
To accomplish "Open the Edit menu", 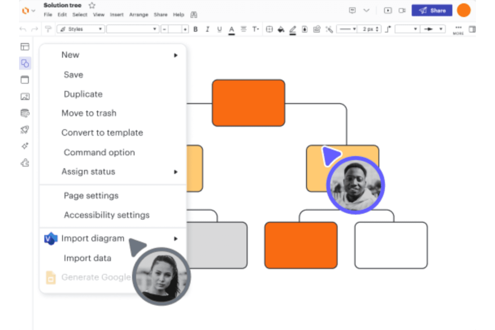I will pos(62,15).
